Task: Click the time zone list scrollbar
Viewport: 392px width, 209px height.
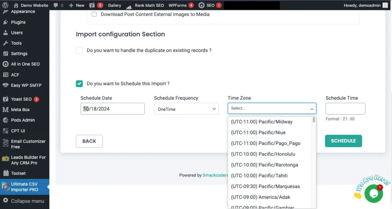Action: click(x=314, y=120)
